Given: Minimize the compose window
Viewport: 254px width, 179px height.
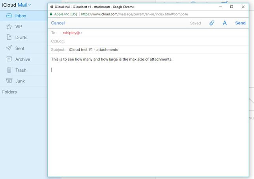Looking at the screenshot, I should [220, 7].
